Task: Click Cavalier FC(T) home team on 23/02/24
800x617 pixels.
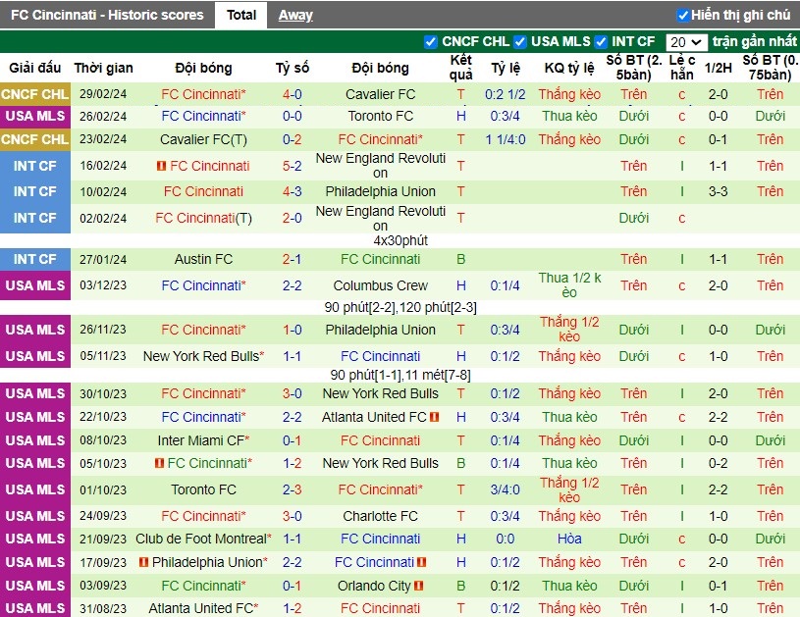Action: pos(203,139)
